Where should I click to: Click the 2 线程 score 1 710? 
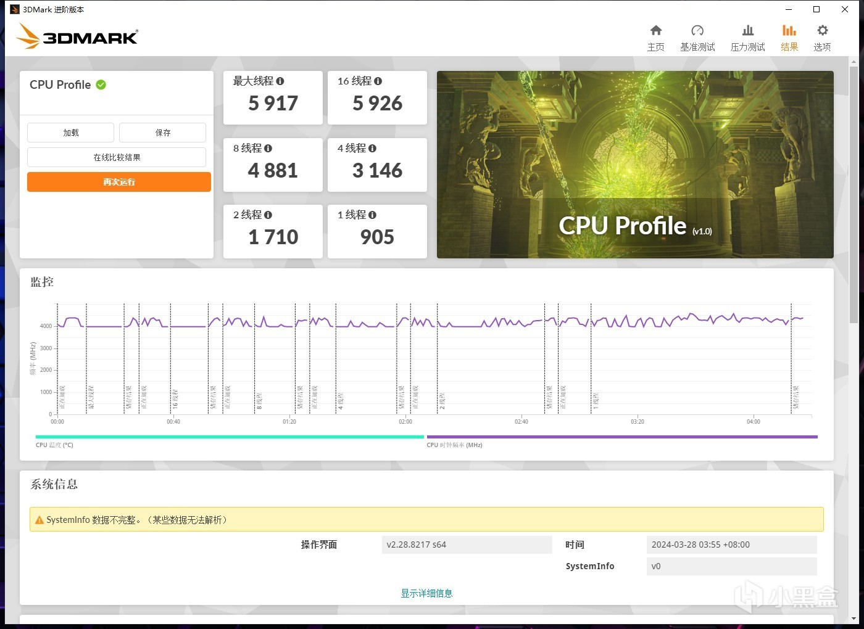tap(273, 237)
